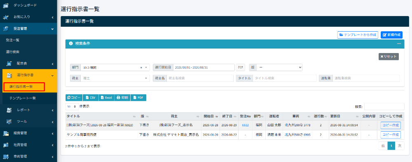Clear the 部門 selection with the x icon
This screenshot has height=162, width=412.
(141, 67)
